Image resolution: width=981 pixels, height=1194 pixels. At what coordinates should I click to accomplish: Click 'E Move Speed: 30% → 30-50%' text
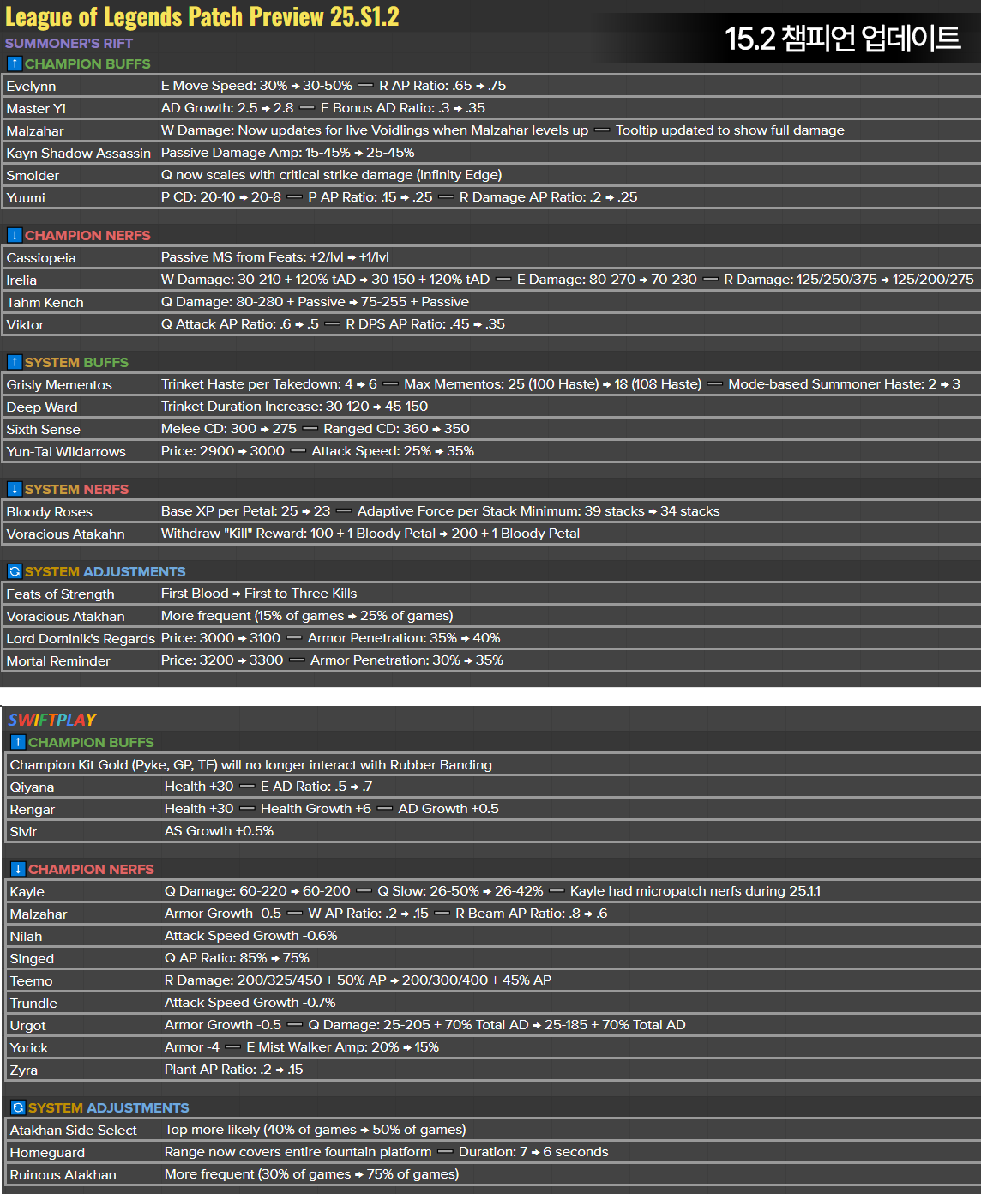[256, 86]
